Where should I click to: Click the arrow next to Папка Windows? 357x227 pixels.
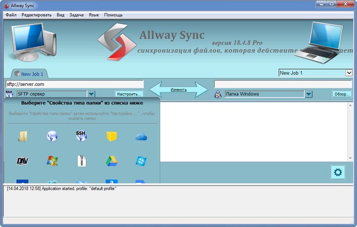[x=308, y=94]
